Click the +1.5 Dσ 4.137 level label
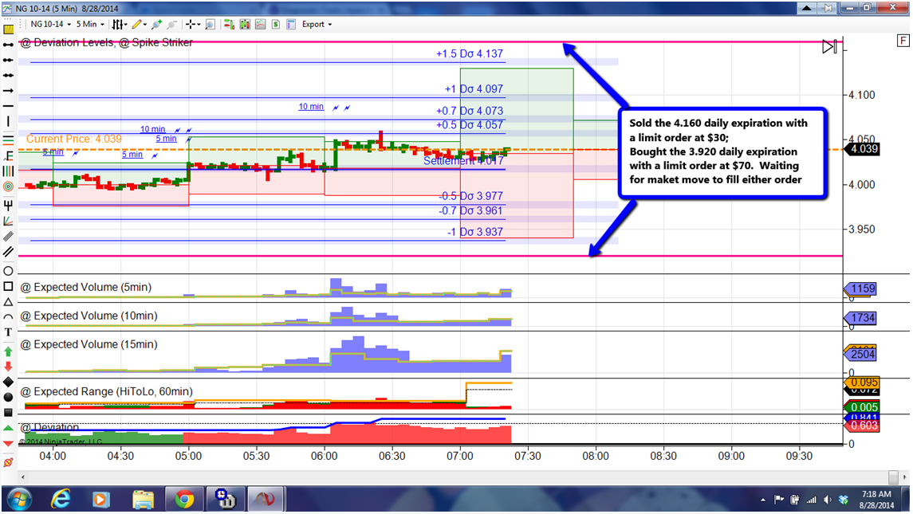913x514 pixels. click(470, 53)
